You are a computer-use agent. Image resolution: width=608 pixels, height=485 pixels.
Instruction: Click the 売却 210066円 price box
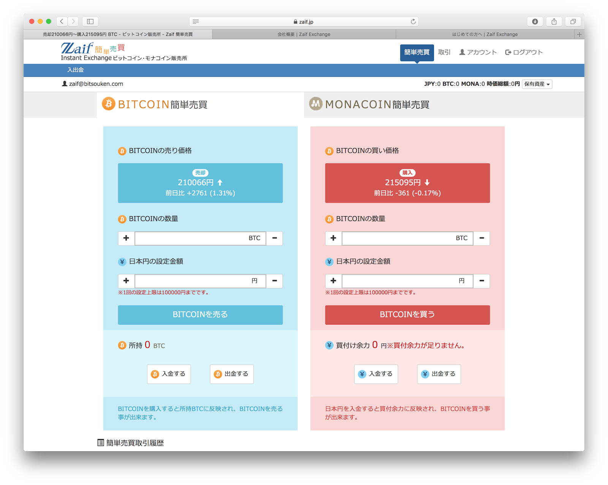200,183
